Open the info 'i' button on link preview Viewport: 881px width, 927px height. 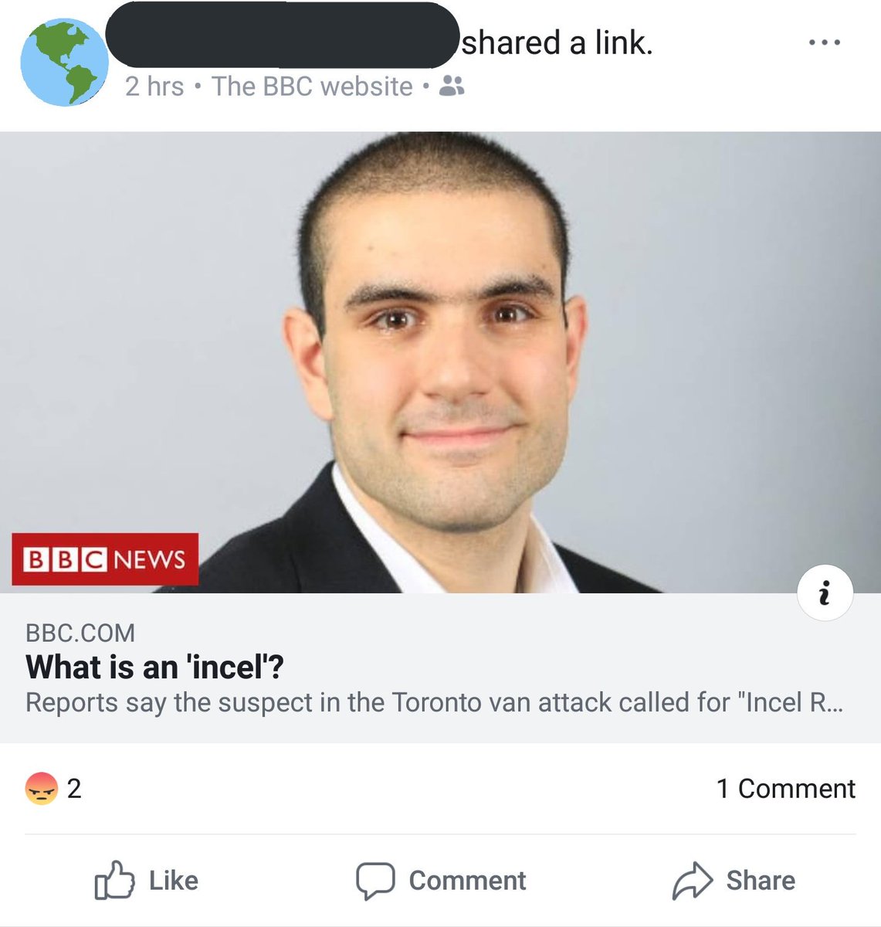(x=825, y=593)
